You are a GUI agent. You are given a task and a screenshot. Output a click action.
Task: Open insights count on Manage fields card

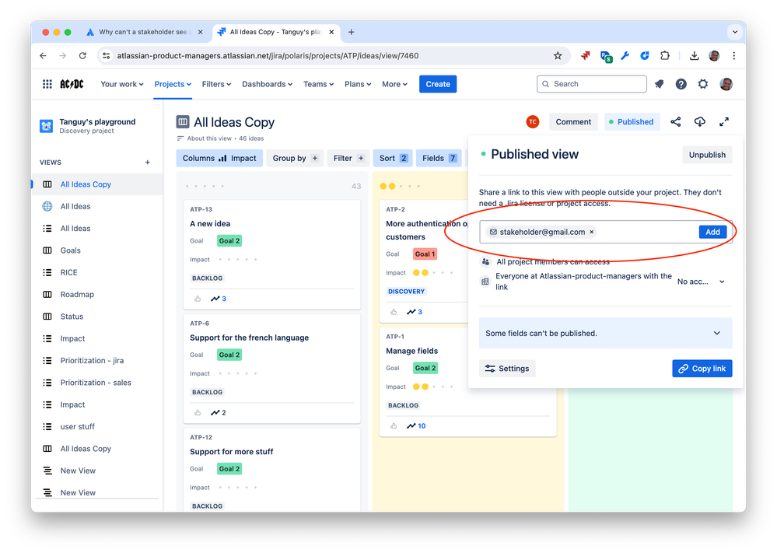click(x=416, y=425)
